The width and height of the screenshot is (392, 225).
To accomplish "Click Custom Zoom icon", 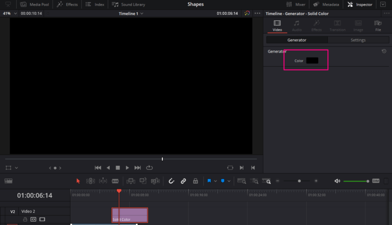I will (x=266, y=181).
